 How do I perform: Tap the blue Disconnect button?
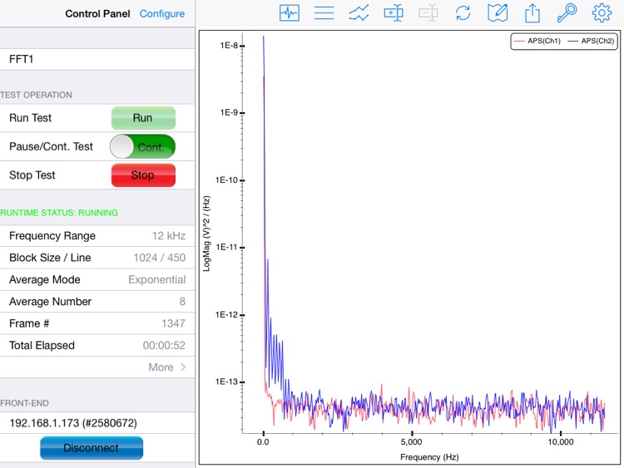point(92,447)
